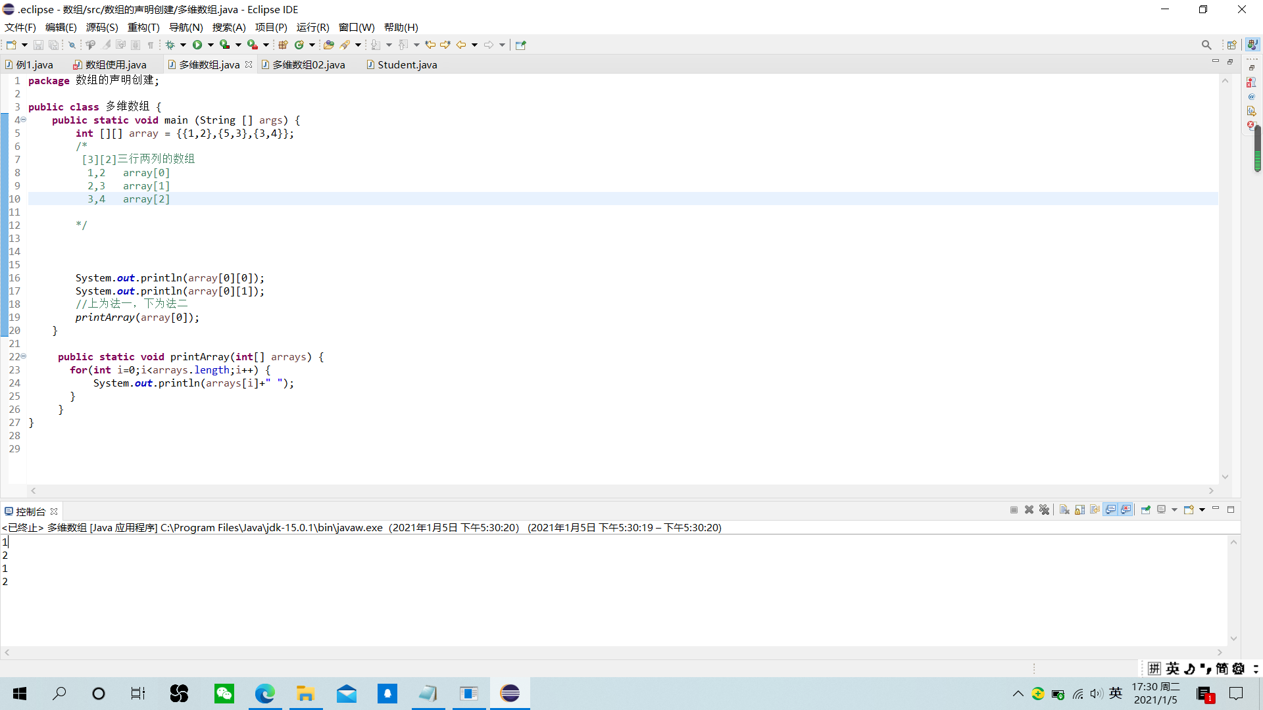Click the Pin Console icon
The image size is (1263, 710).
1145,510
